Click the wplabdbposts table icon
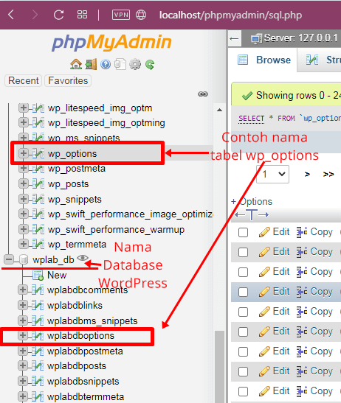Image resolution: width=341 pixels, height=403 pixels. (38, 366)
